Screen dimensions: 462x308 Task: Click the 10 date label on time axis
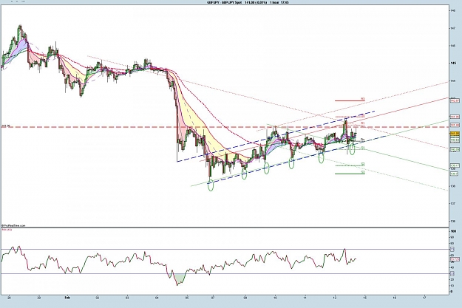275,298
